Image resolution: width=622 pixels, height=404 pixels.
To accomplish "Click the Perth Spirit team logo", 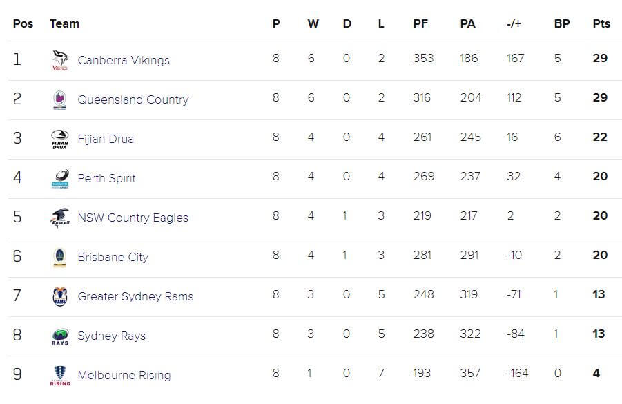I will tap(60, 179).
